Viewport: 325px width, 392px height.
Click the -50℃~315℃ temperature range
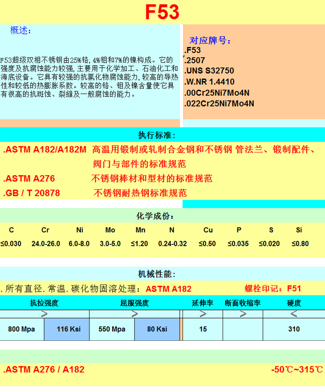pos(297,370)
